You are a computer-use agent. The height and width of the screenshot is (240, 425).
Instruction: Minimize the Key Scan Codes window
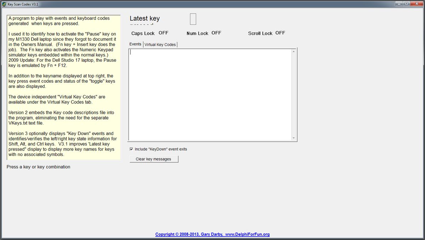tap(398, 4)
